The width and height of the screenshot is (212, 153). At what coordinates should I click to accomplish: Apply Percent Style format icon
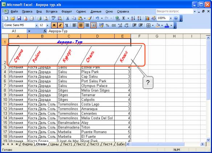[107, 25]
